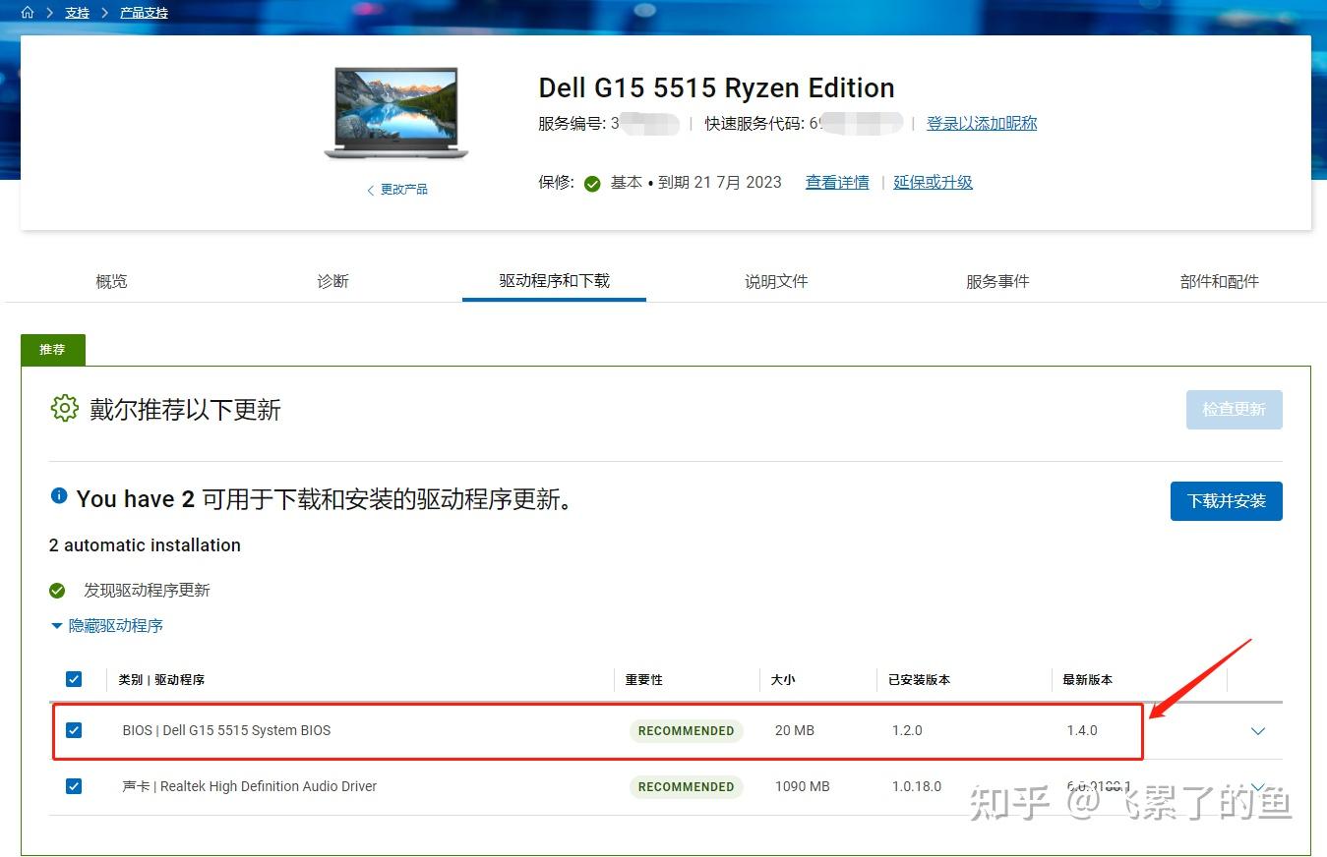This screenshot has height=857, width=1327.
Task: Click the disabled 检查更新 button
Action: tap(1234, 409)
